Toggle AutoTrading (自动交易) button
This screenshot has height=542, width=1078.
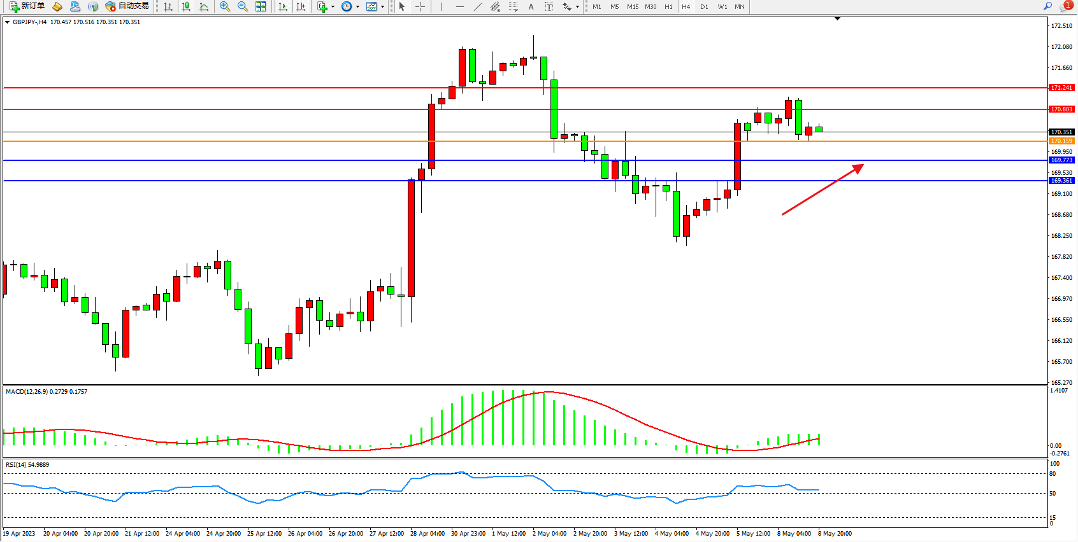pyautogui.click(x=127, y=6)
